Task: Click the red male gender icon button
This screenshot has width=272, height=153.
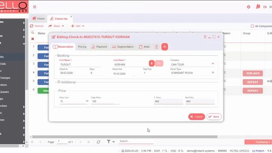Action: [x=152, y=63]
